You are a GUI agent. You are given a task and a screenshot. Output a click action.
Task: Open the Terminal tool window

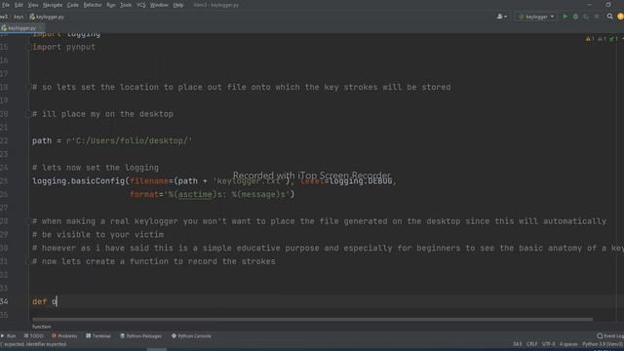tap(98, 335)
